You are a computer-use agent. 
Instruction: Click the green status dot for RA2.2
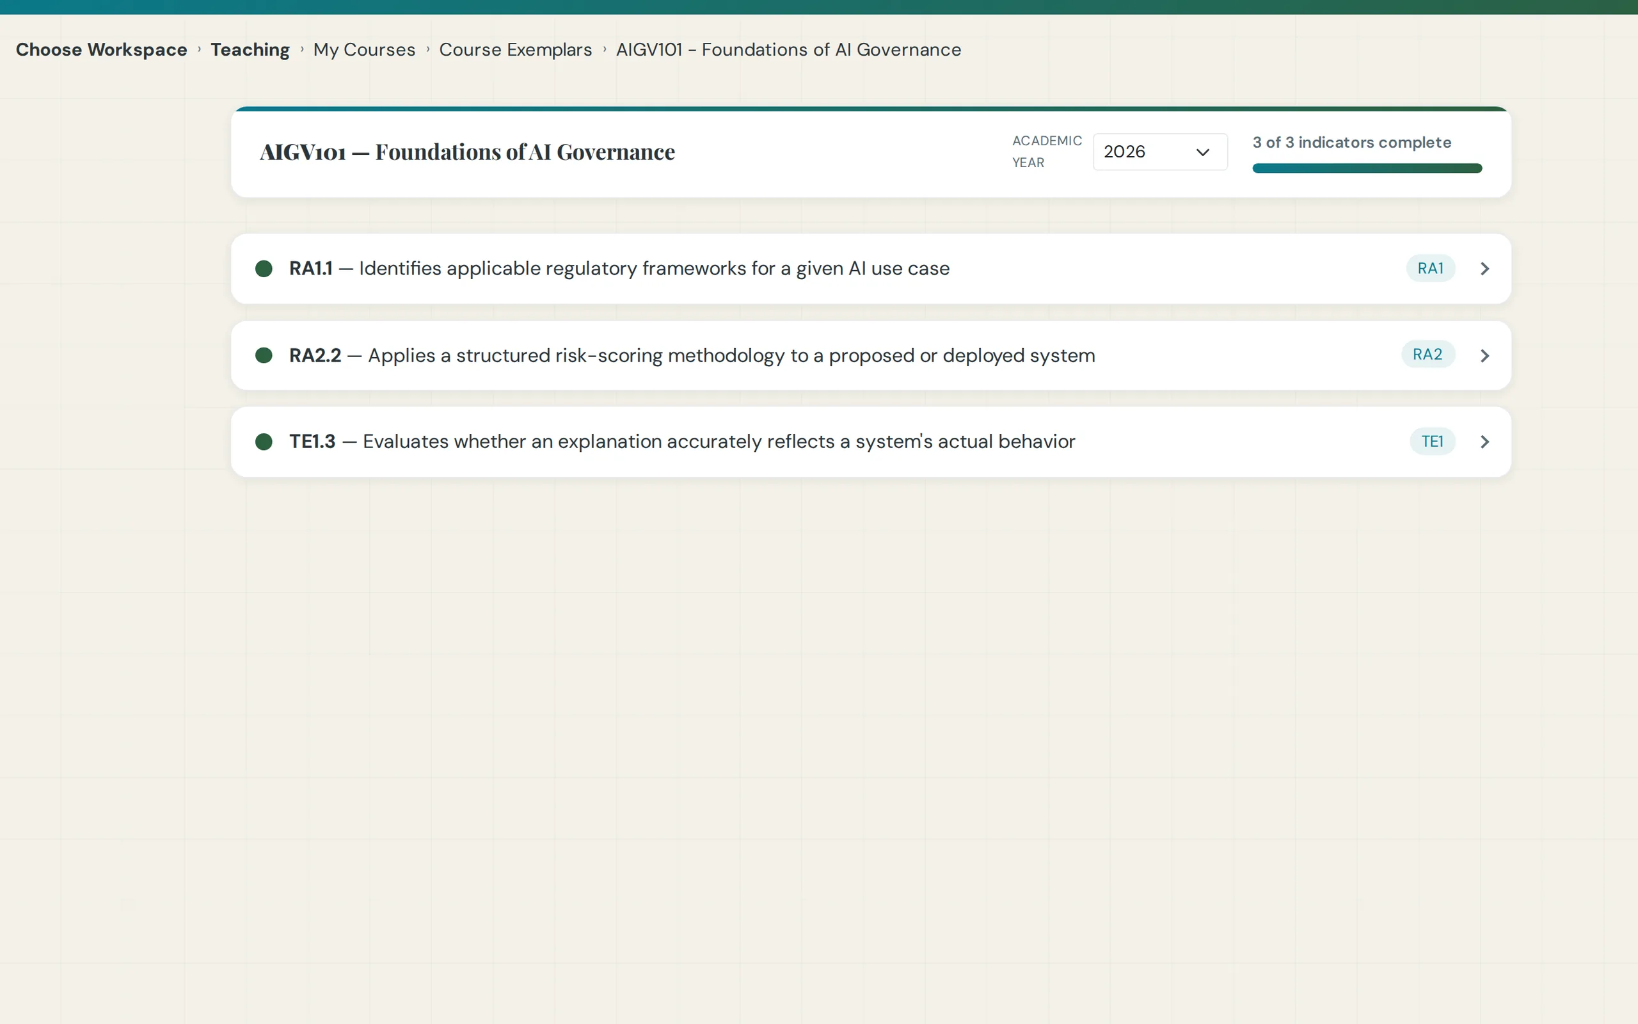tap(264, 356)
